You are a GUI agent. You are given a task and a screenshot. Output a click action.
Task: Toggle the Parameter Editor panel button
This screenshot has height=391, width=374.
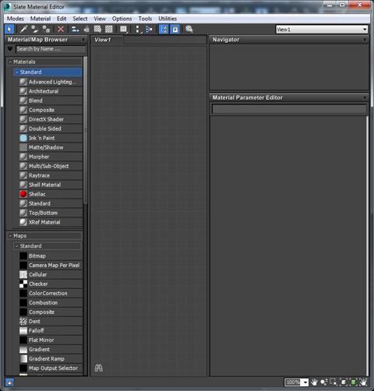[x=175, y=29]
